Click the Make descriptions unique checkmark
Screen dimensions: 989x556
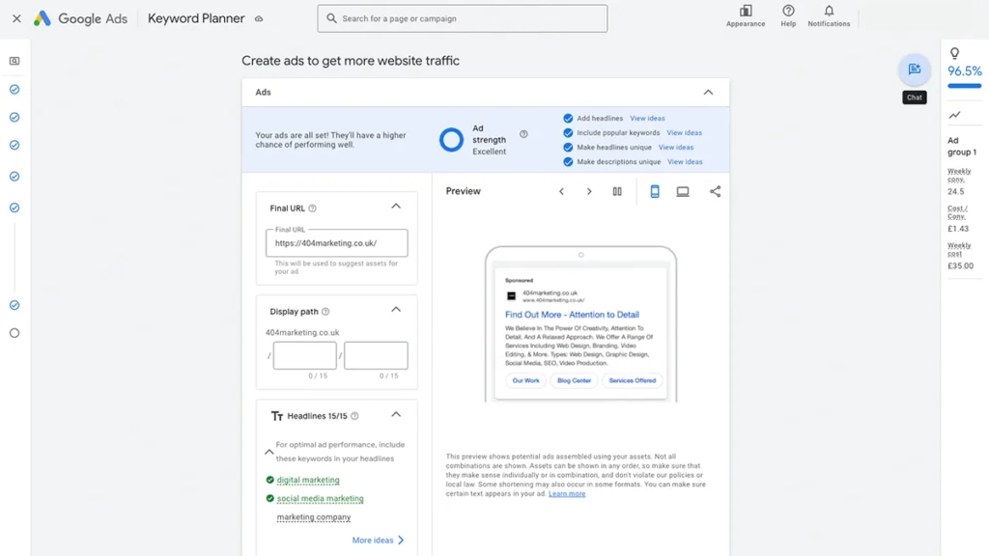tap(568, 162)
